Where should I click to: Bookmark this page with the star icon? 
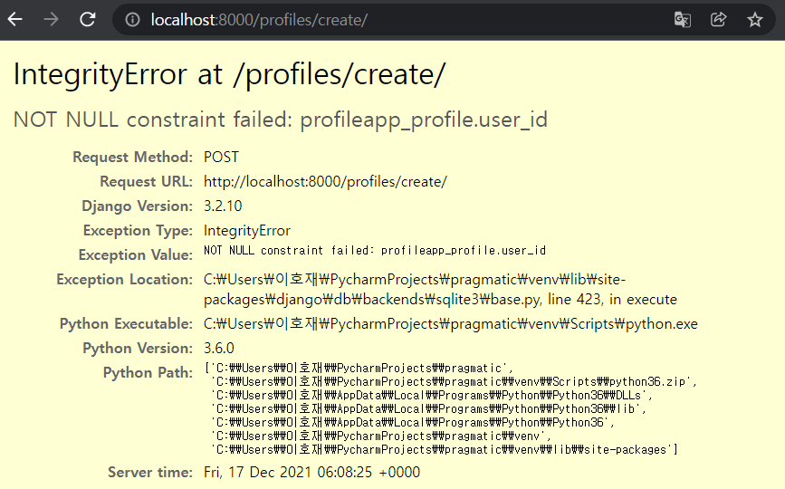(x=754, y=20)
